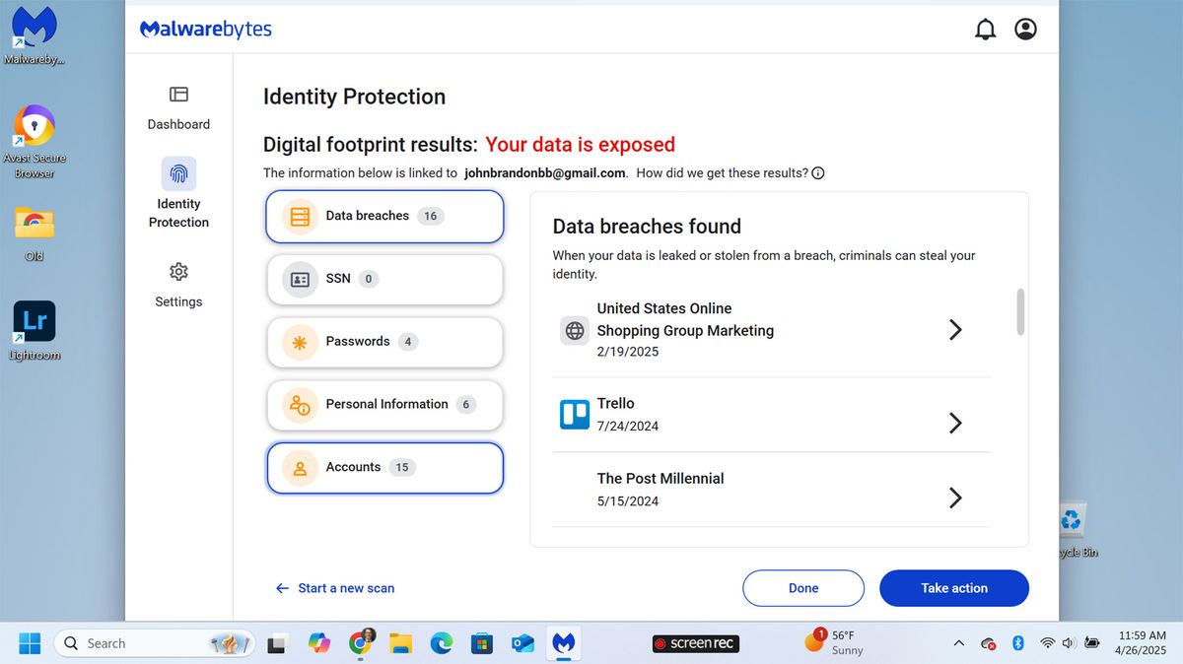The image size is (1183, 664).
Task: Expand the Trello breach details chevron
Action: 954,422
